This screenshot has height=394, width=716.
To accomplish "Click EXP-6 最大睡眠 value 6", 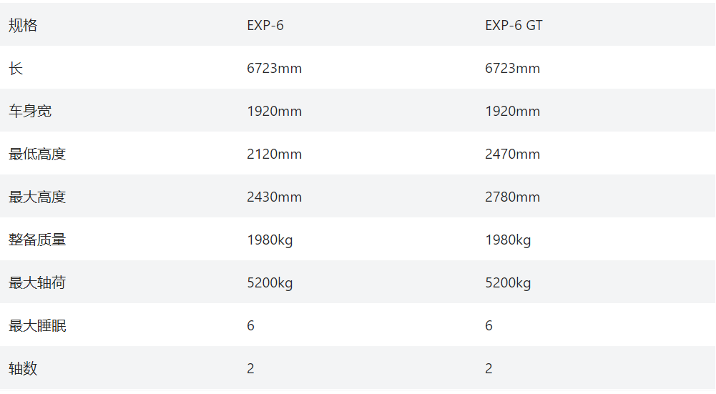I will [250, 326].
